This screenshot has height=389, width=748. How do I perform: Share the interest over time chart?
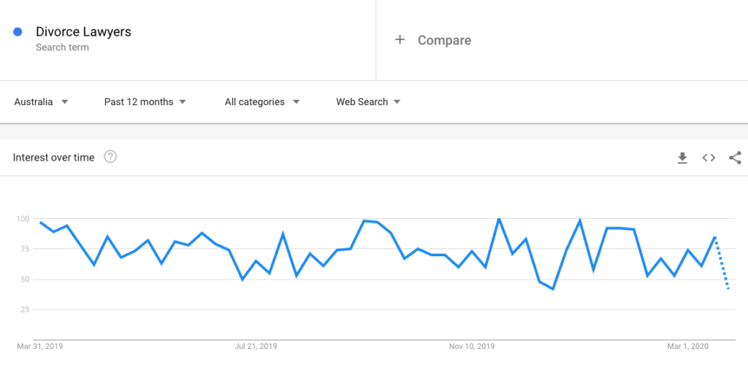coord(735,158)
